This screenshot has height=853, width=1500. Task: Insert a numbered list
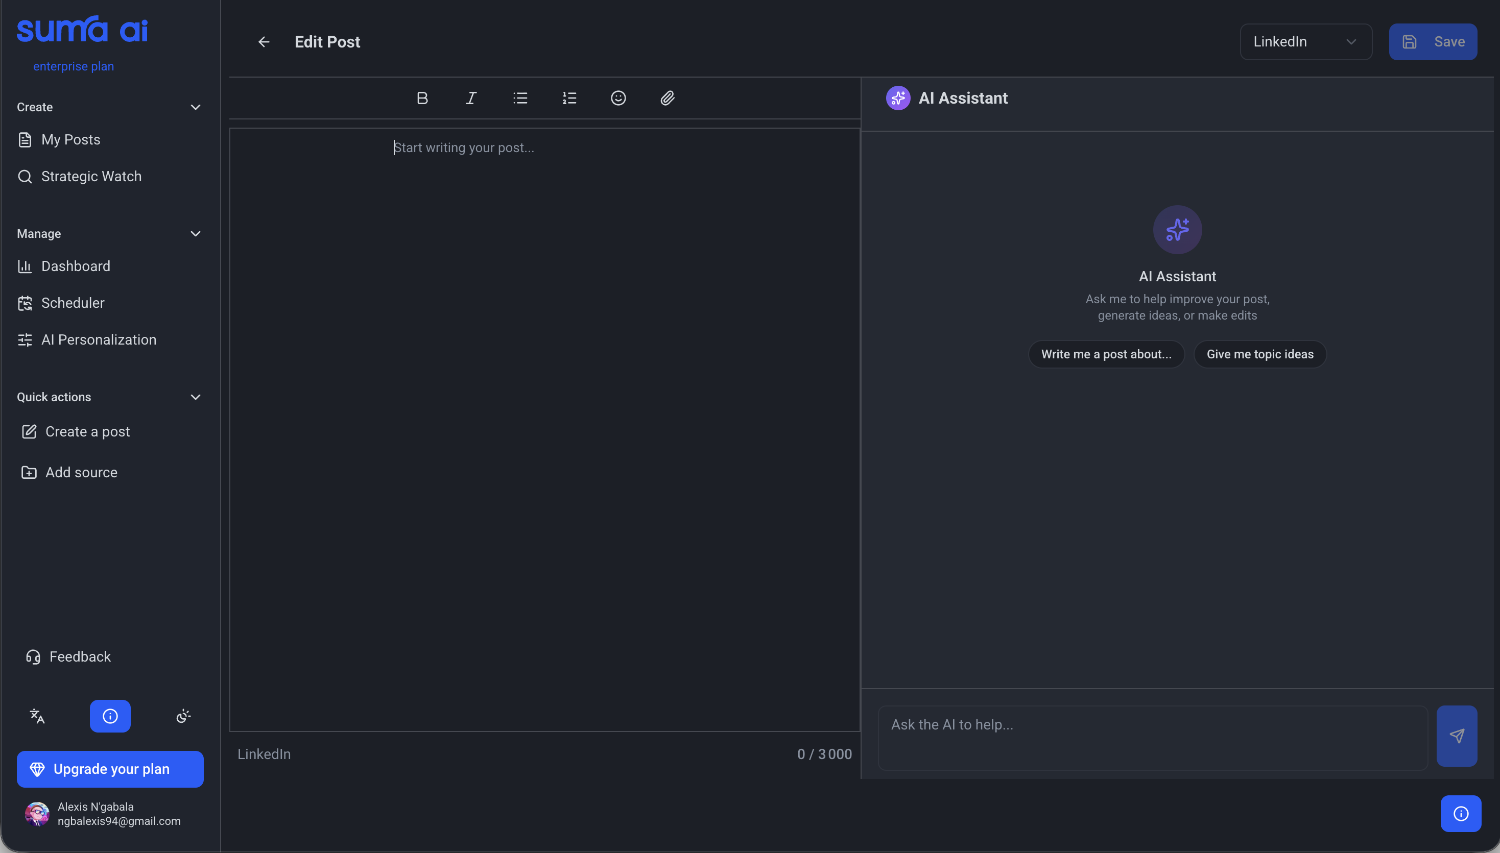tap(569, 98)
